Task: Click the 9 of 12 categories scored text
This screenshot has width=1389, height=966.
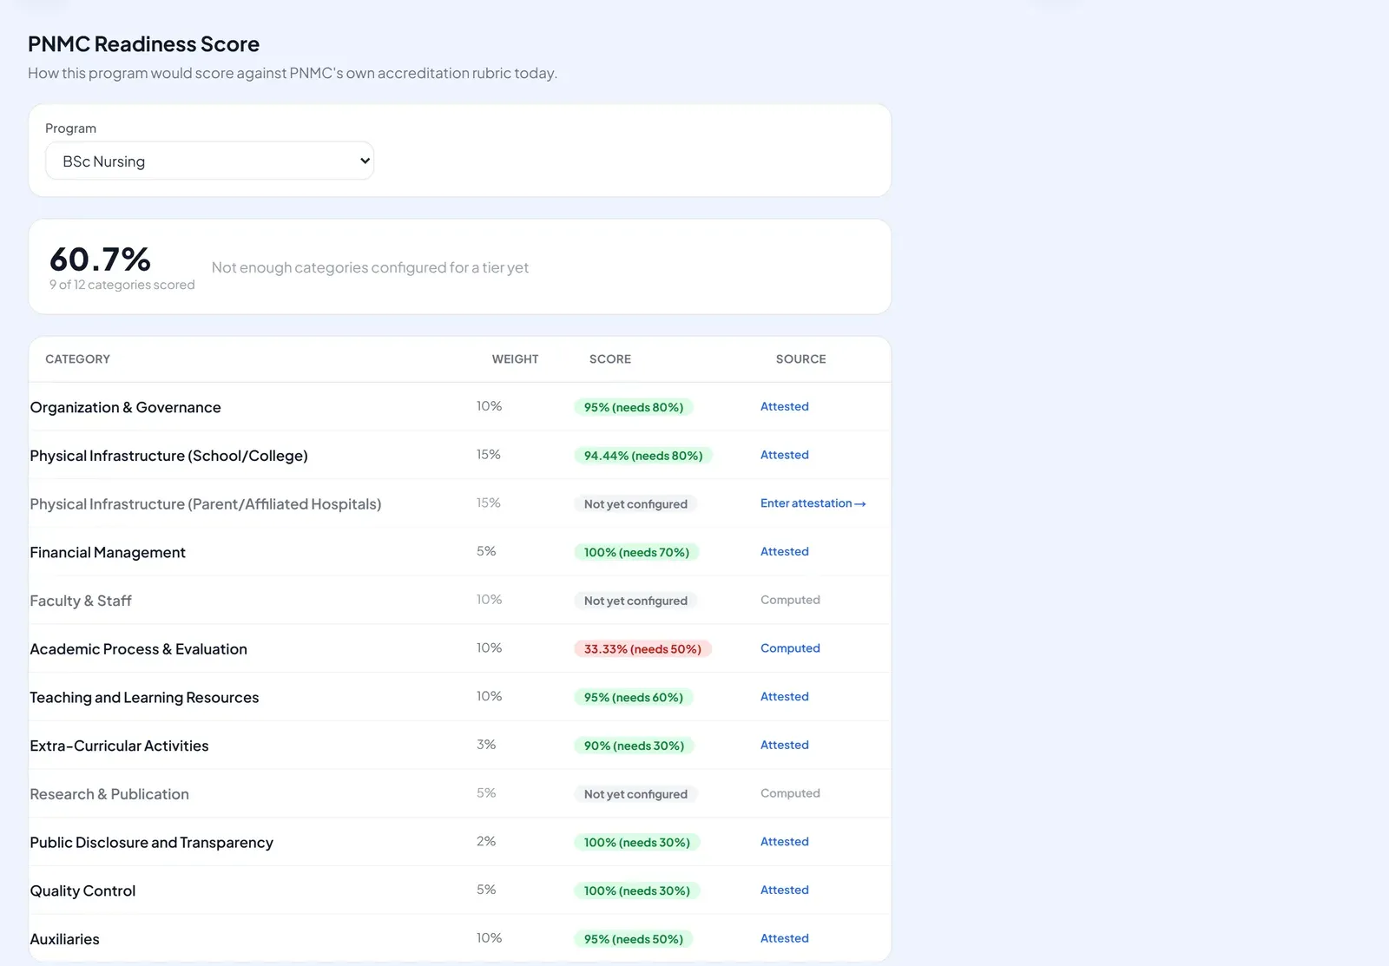Action: (122, 285)
